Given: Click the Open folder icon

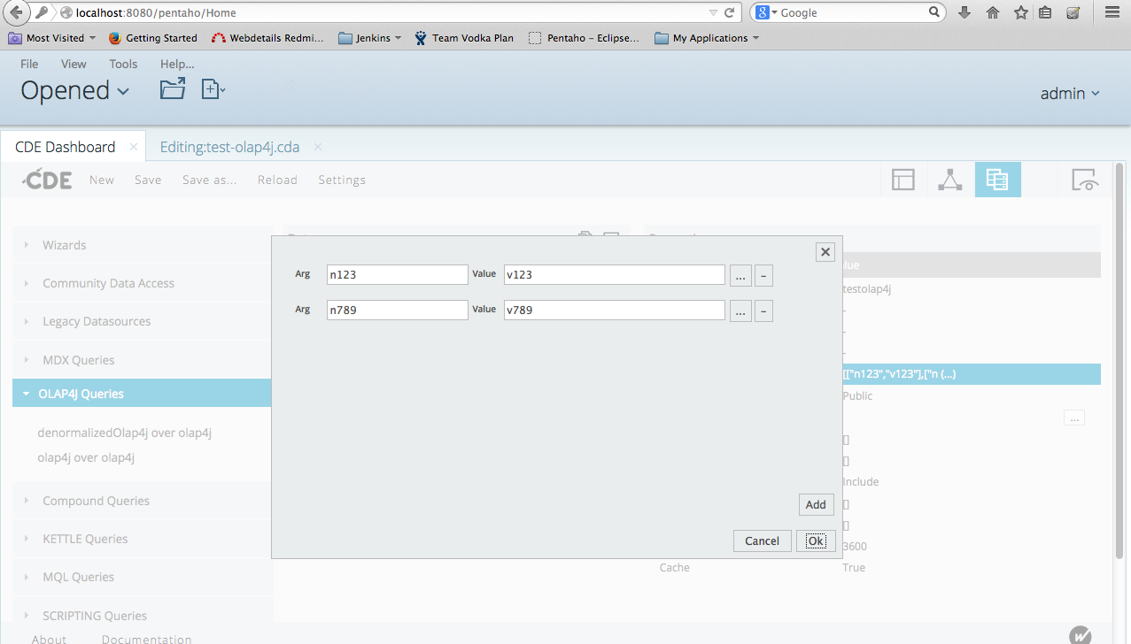Looking at the screenshot, I should click(173, 88).
